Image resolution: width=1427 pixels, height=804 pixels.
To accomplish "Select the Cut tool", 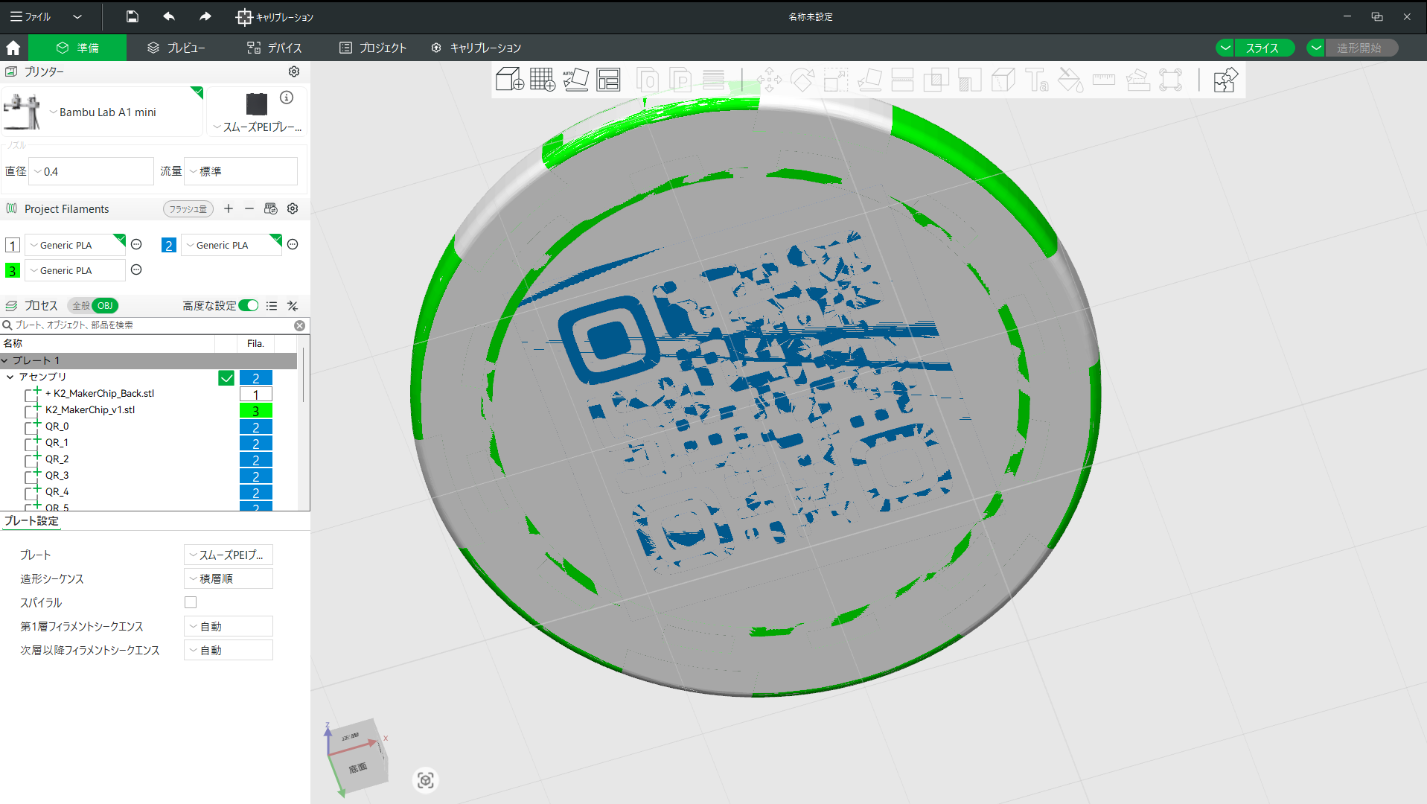I will [902, 79].
